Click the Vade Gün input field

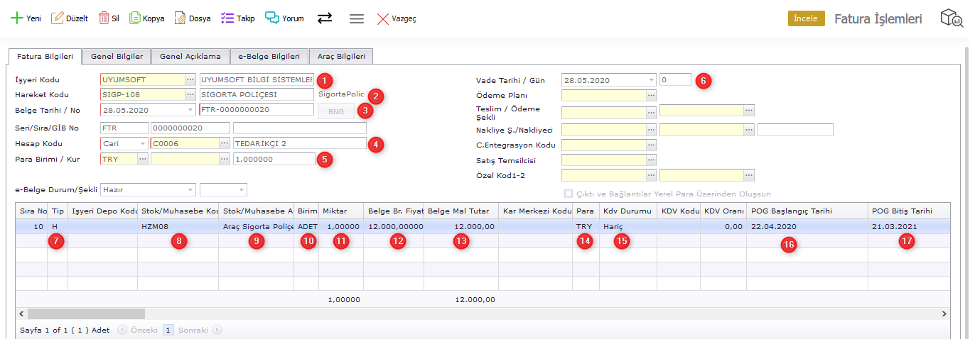(674, 80)
